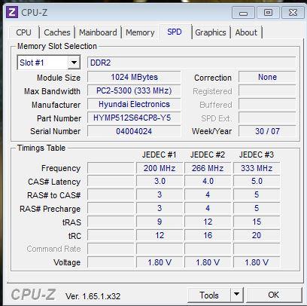This screenshot has width=307, height=306.
Task: Click the Week/Year value 30 / 07
Action: coord(267,131)
